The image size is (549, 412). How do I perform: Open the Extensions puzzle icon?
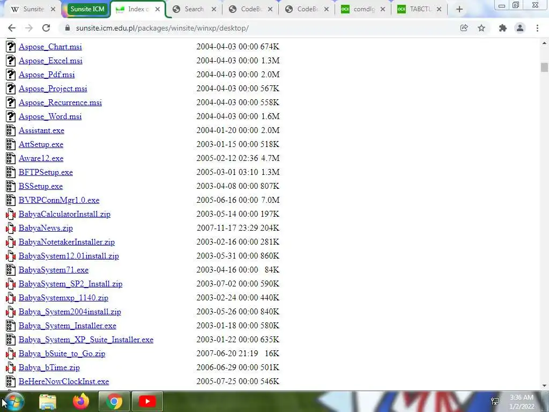pos(503,28)
